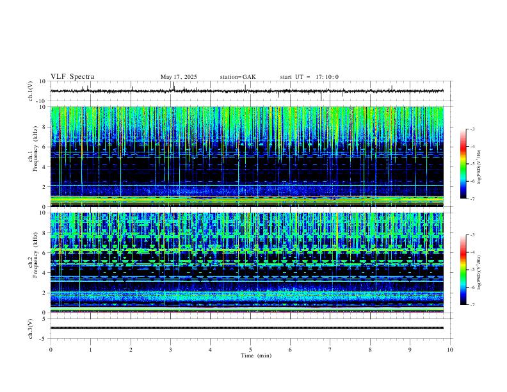The image size is (507, 392).
Task: Click the "-3" tick on lower color bar
Action: (x=472, y=235)
